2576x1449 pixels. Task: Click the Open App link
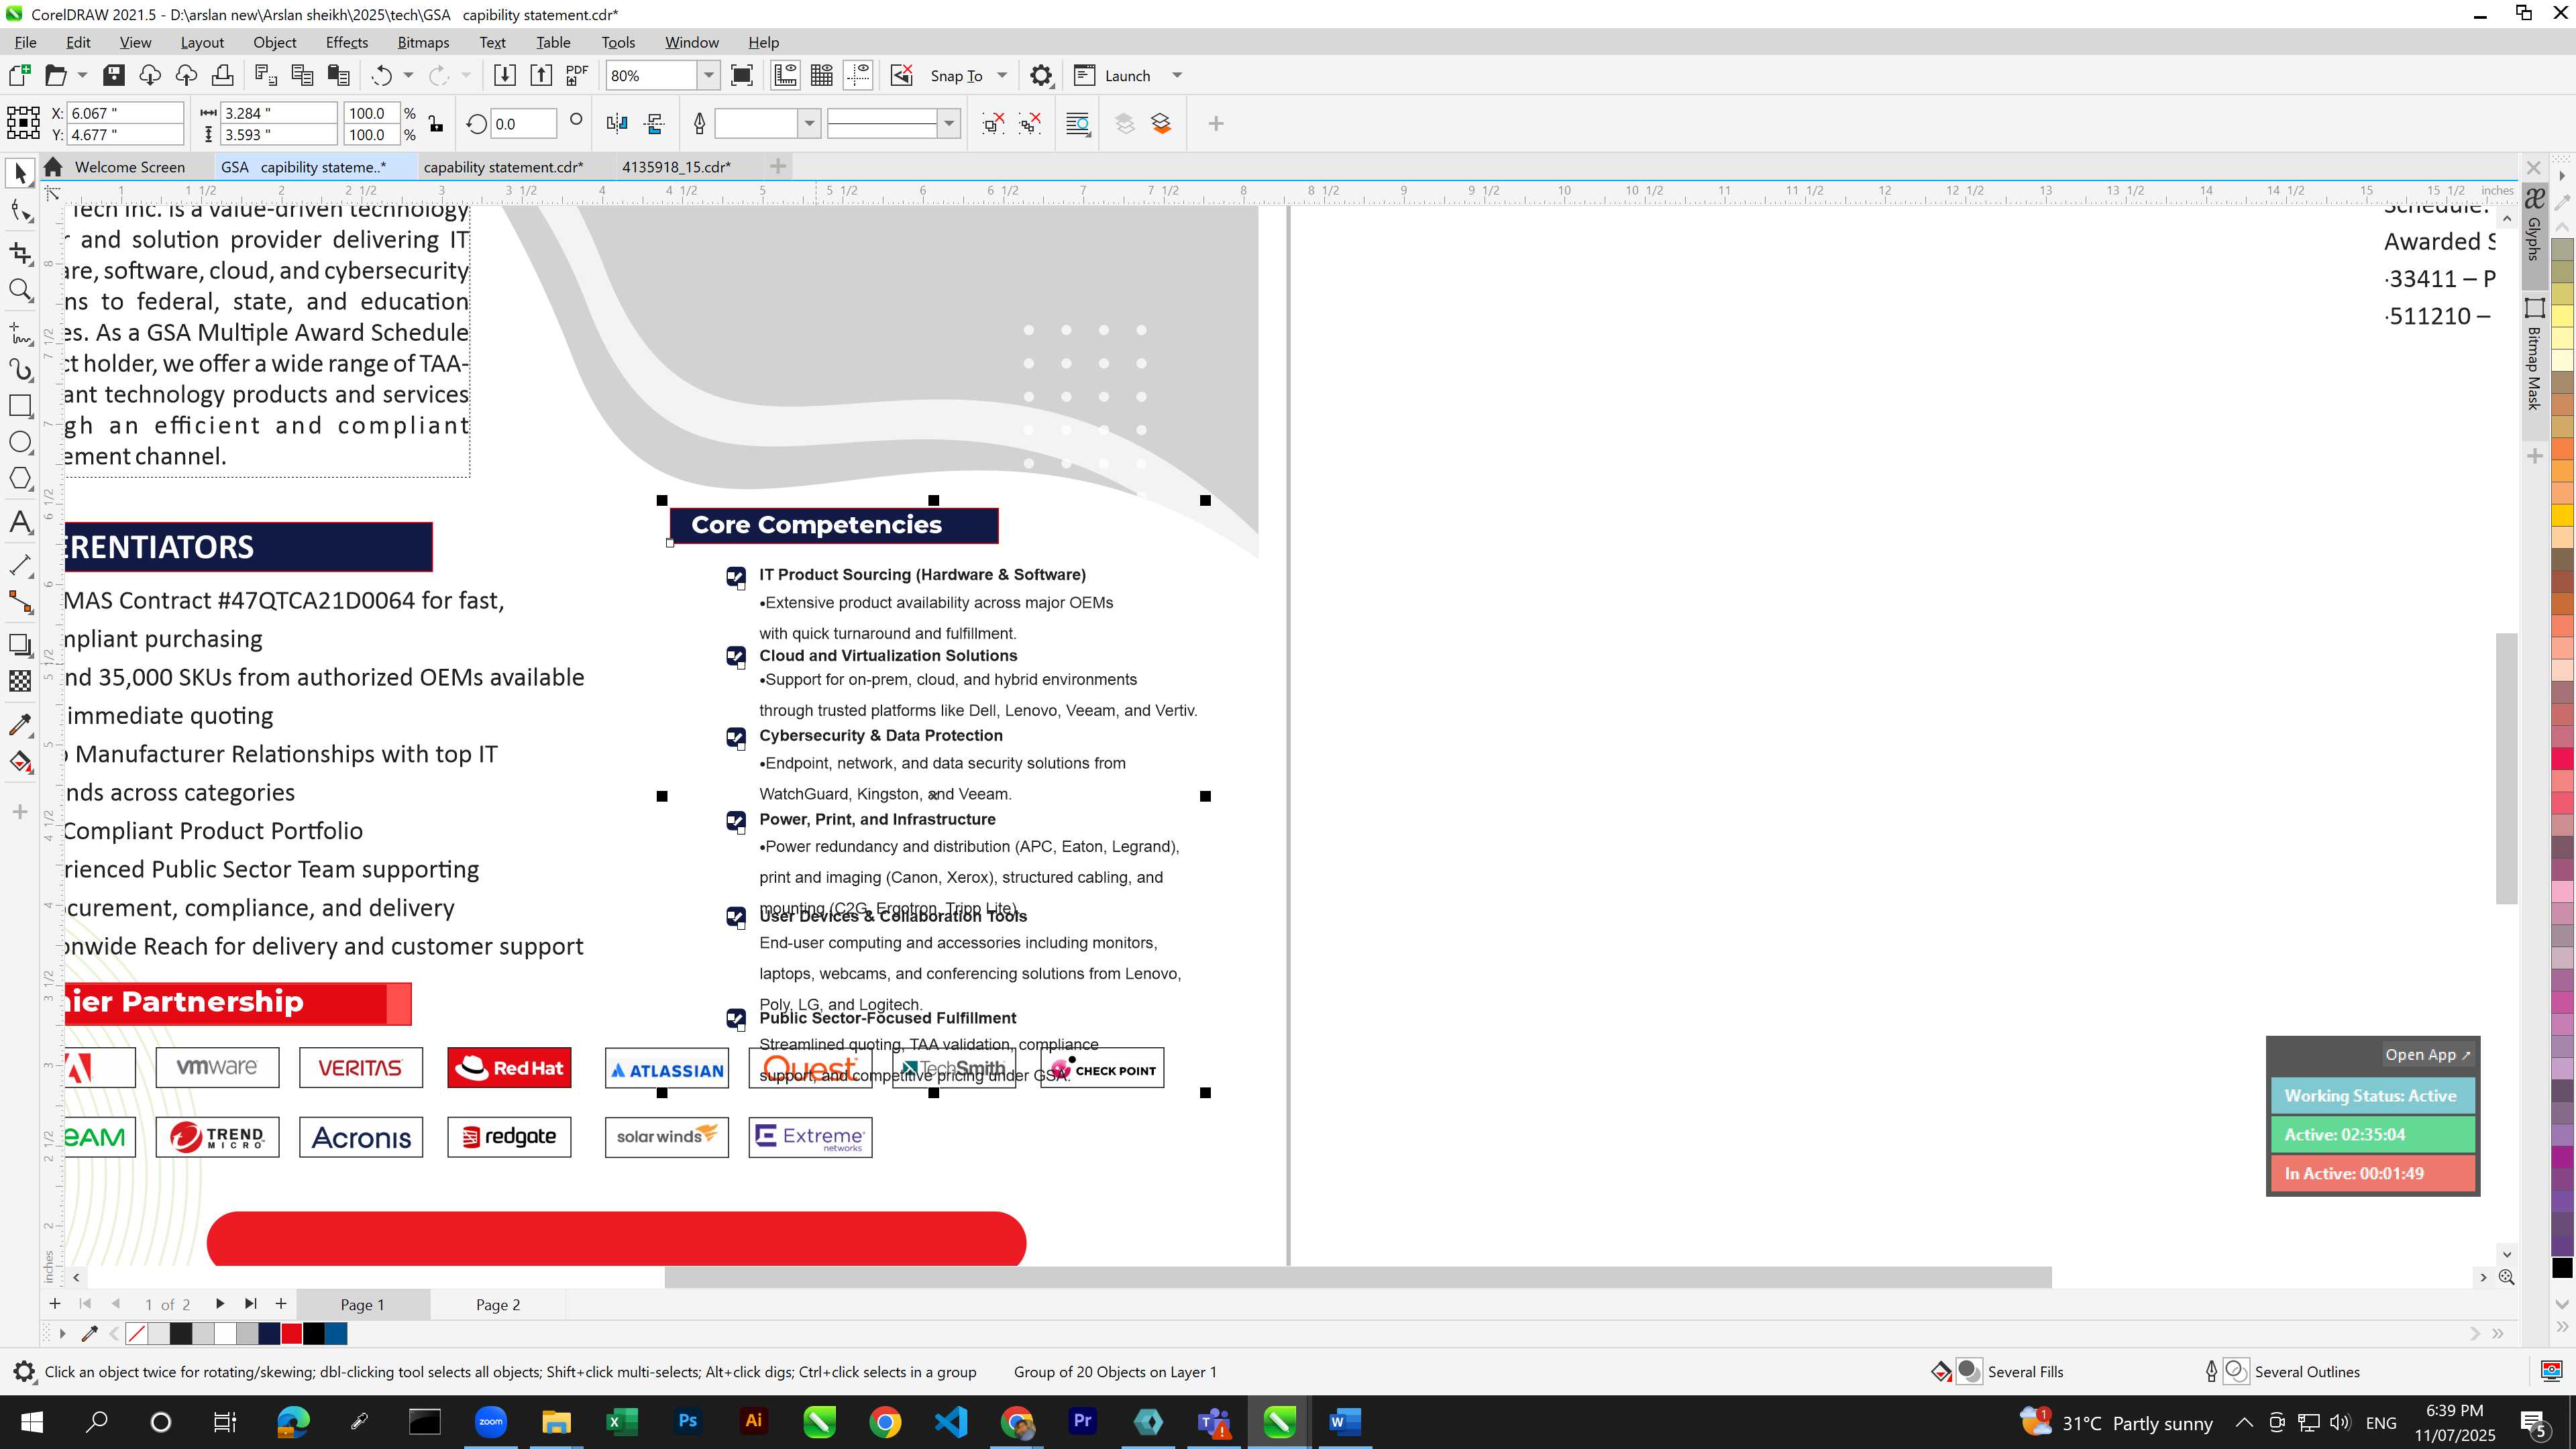pos(2427,1054)
